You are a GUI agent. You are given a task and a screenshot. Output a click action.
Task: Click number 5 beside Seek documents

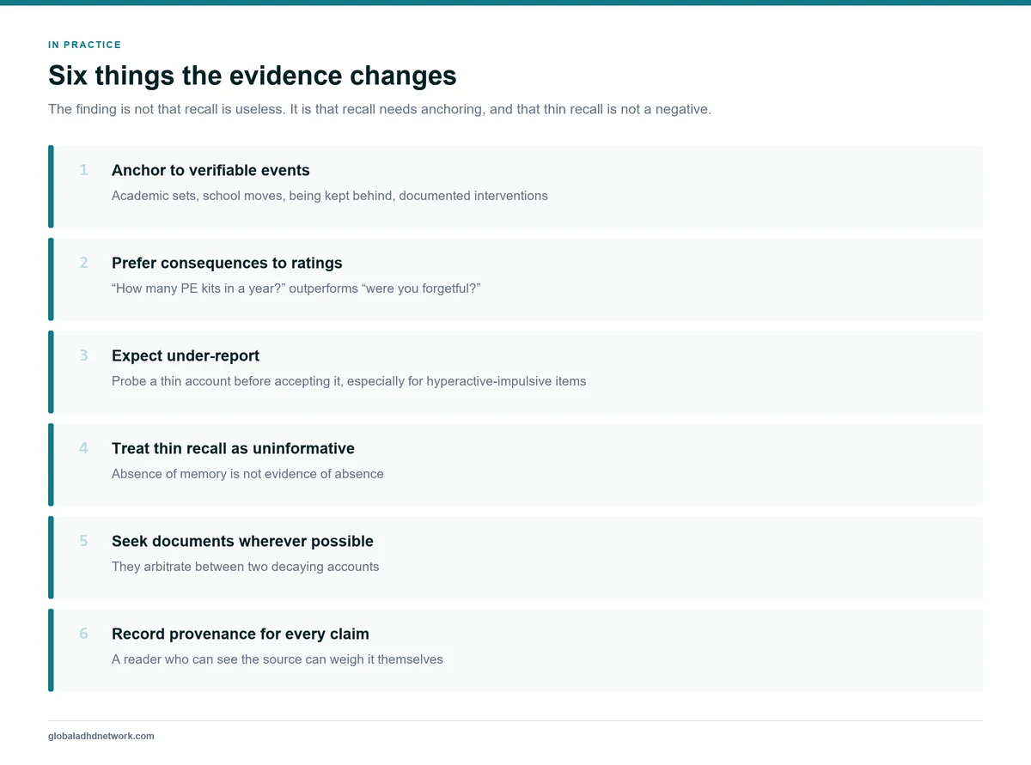[x=83, y=541]
